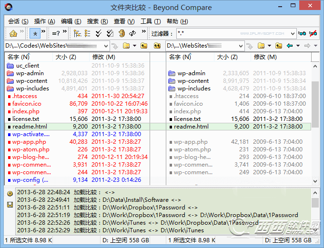This screenshot has height=248, width=324.
Task: Open the 帮助 (H) menu
Action: (x=177, y=21)
